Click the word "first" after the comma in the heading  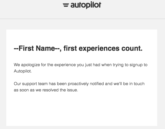coord(70,48)
